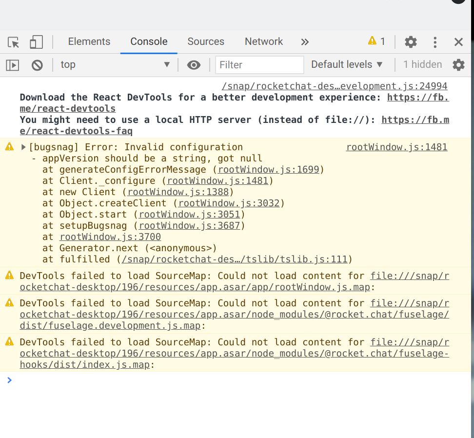Open the evelopment.js:24994 source link
The image size is (474, 438).
(335, 86)
